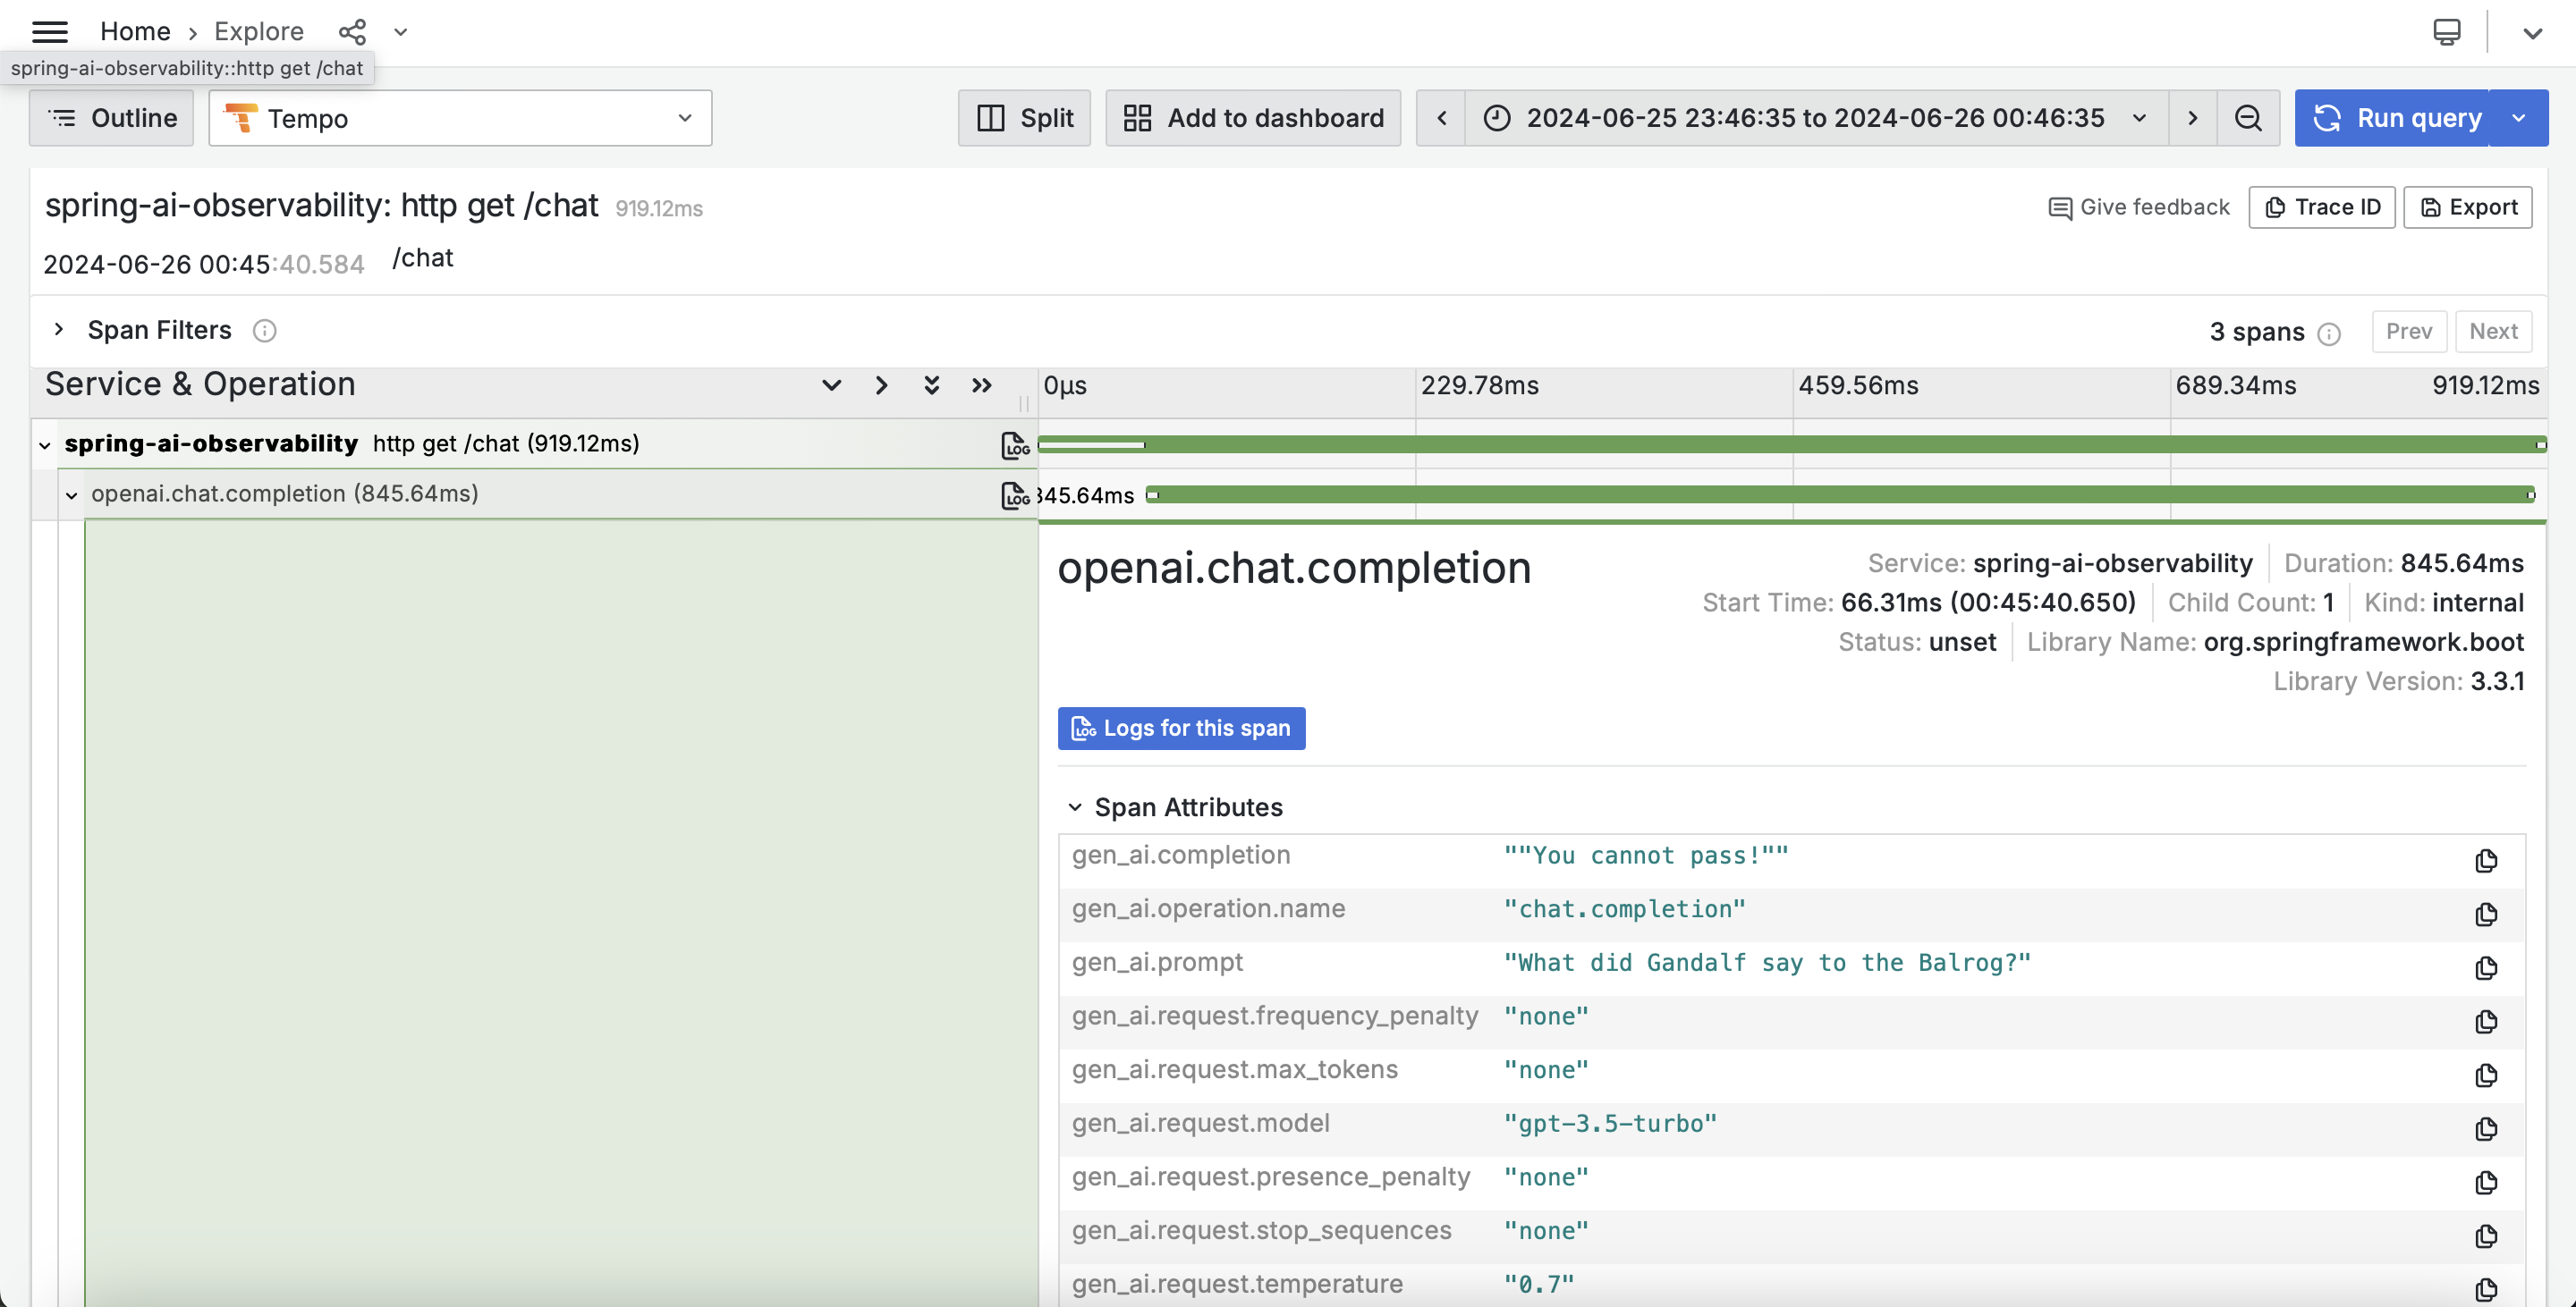Copy the gen_ai.request.presence_penalty value
Viewport: 2576px width, 1307px height.
[2486, 1183]
